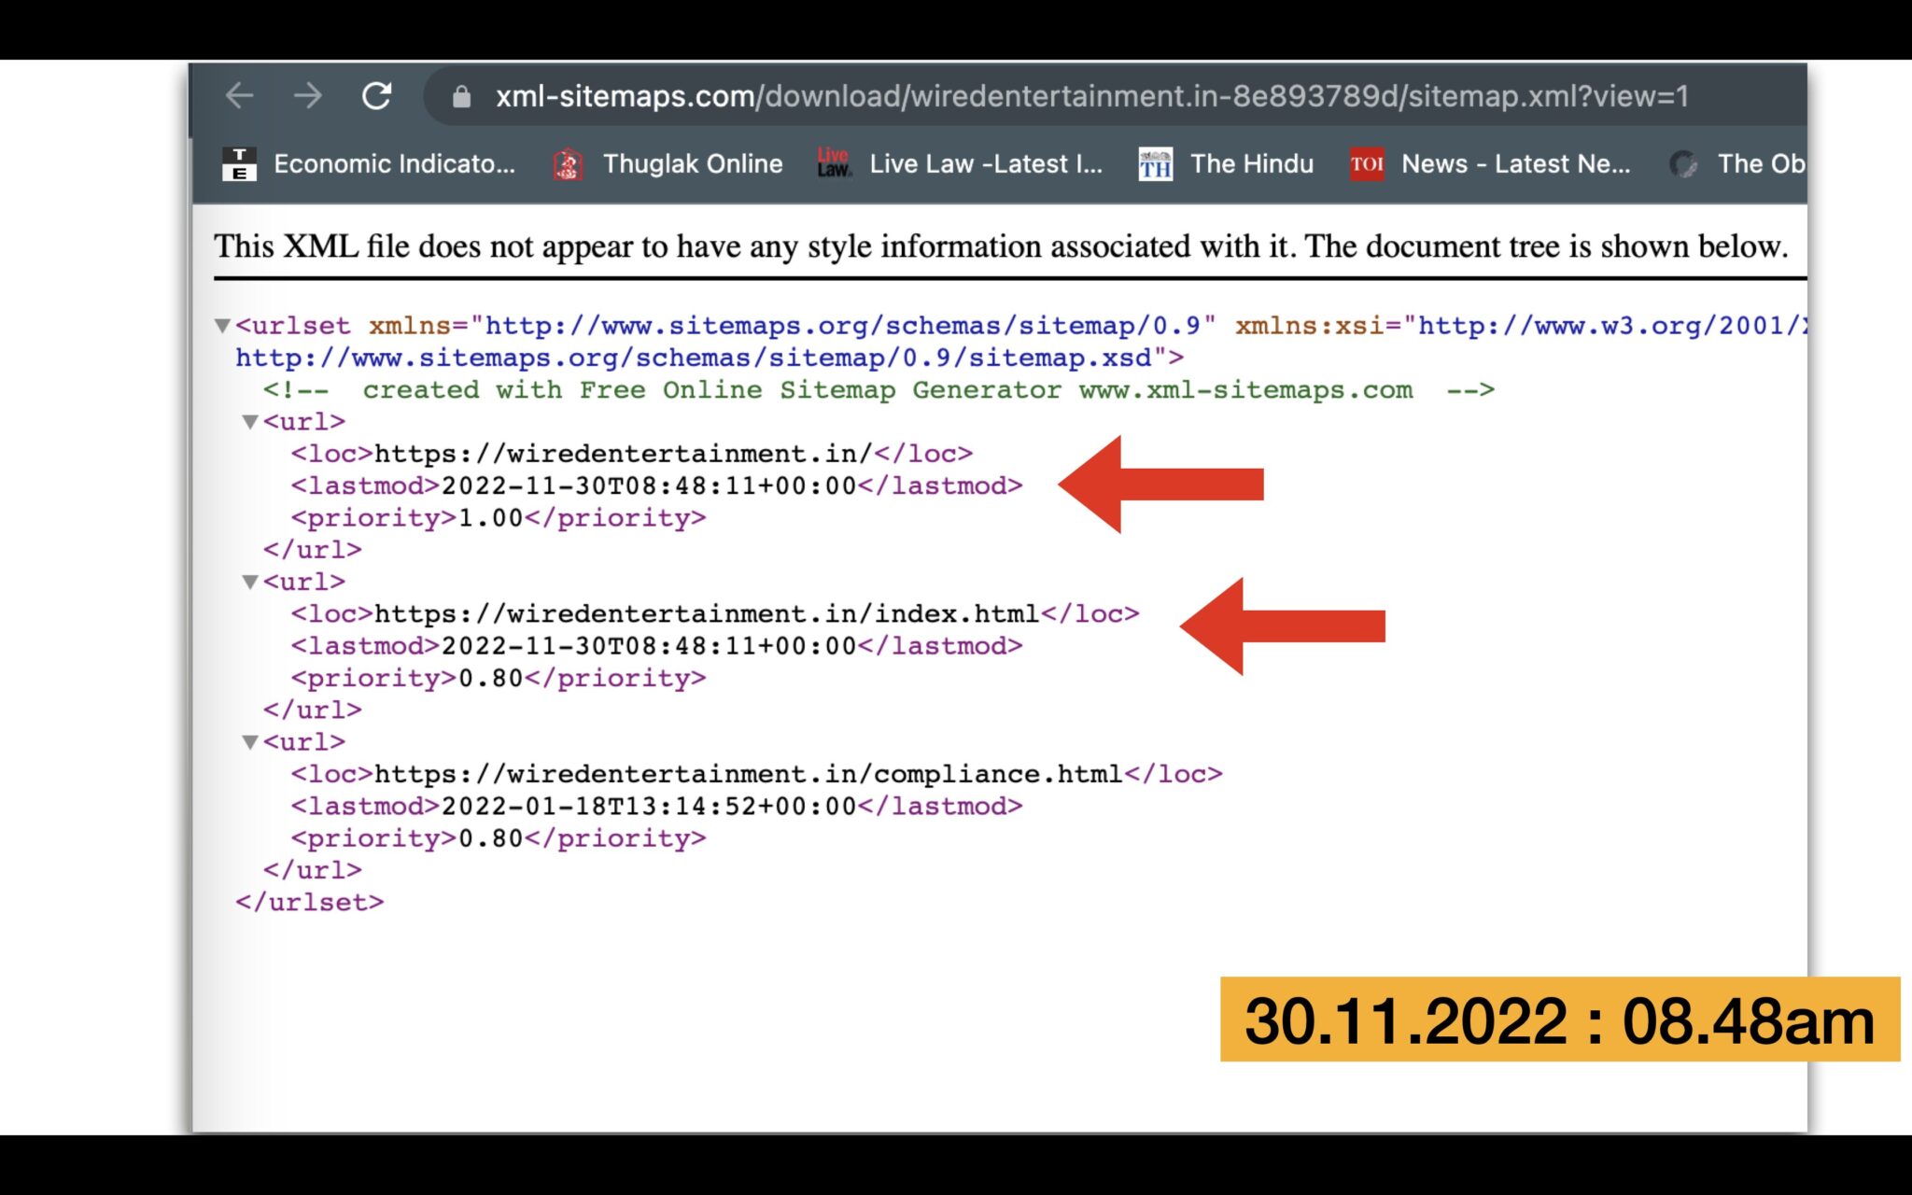This screenshot has width=1912, height=1195.
Task: Collapse the root urlset node
Action: click(222, 326)
